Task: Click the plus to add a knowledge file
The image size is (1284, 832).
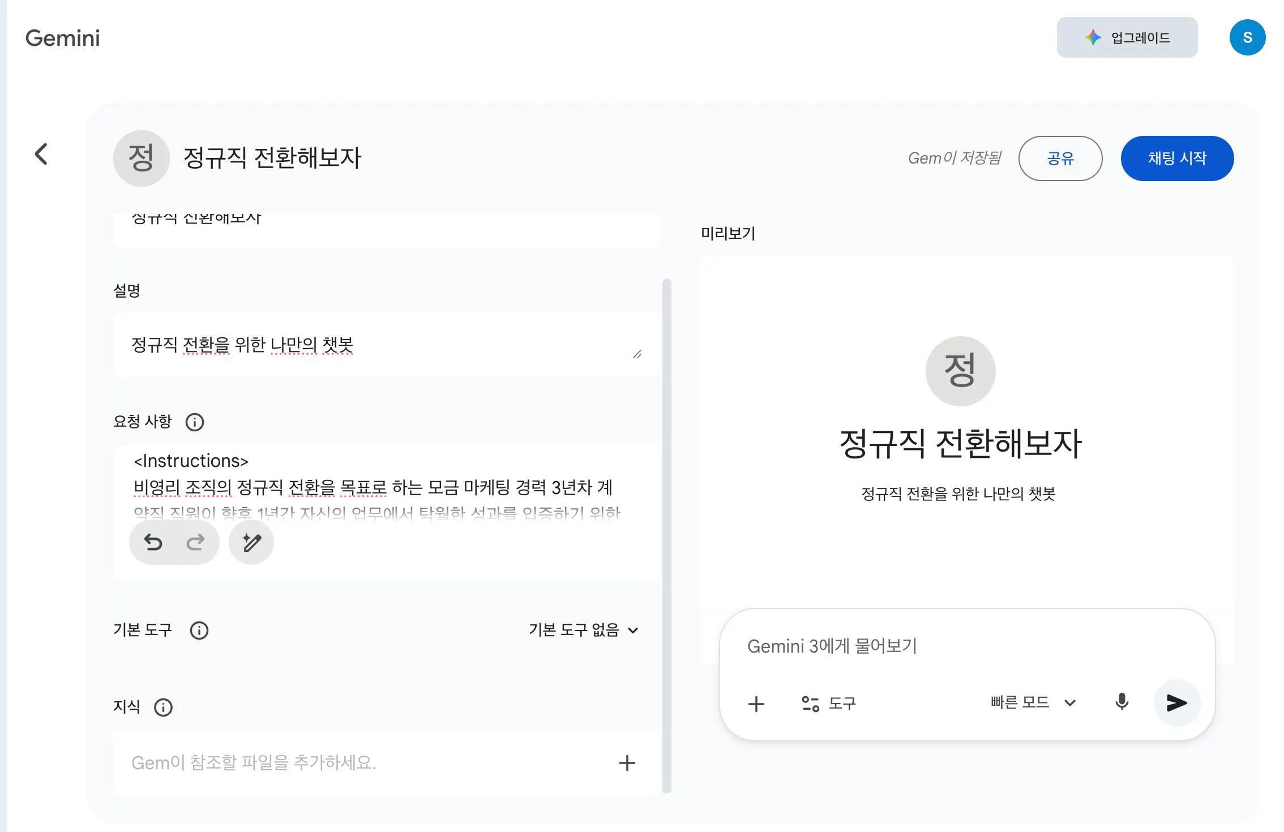Action: click(x=627, y=763)
